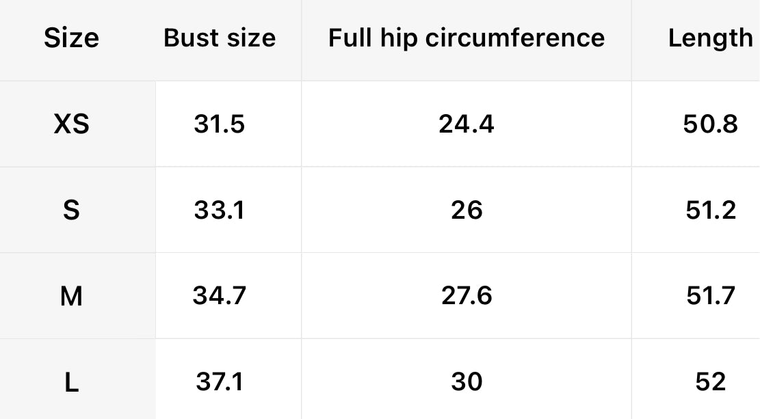Select the M size row label
760x419 pixels.
[71, 296]
